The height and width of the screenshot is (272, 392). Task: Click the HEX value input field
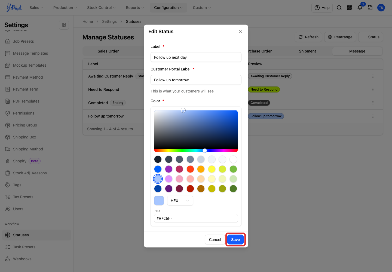click(196, 218)
